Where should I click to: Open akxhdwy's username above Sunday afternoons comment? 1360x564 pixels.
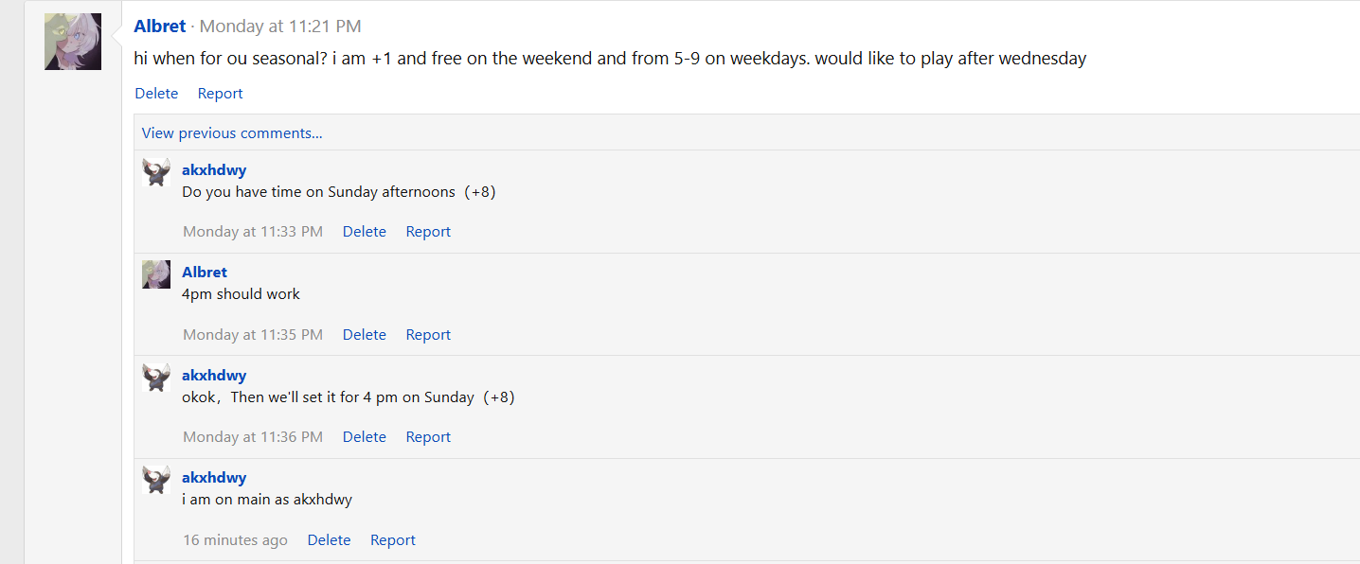click(214, 170)
